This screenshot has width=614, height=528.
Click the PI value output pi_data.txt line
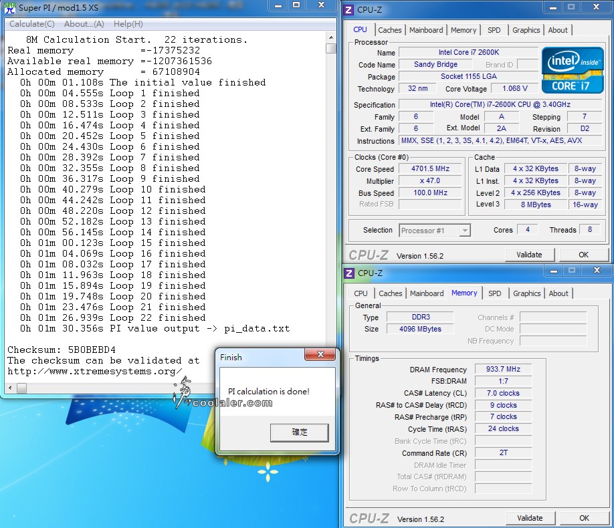coord(155,328)
